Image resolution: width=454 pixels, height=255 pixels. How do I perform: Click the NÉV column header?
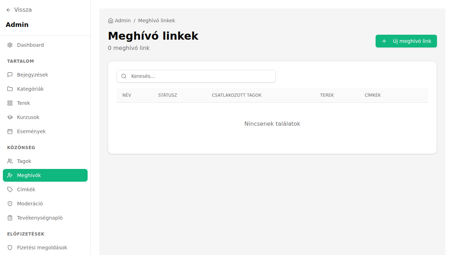(127, 95)
